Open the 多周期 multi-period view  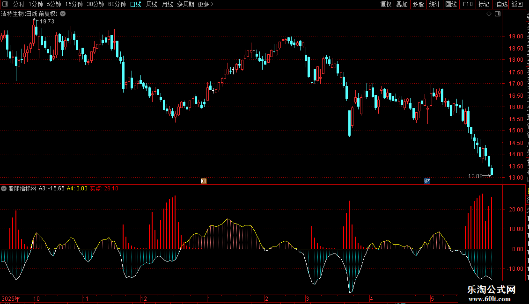[x=185, y=4]
